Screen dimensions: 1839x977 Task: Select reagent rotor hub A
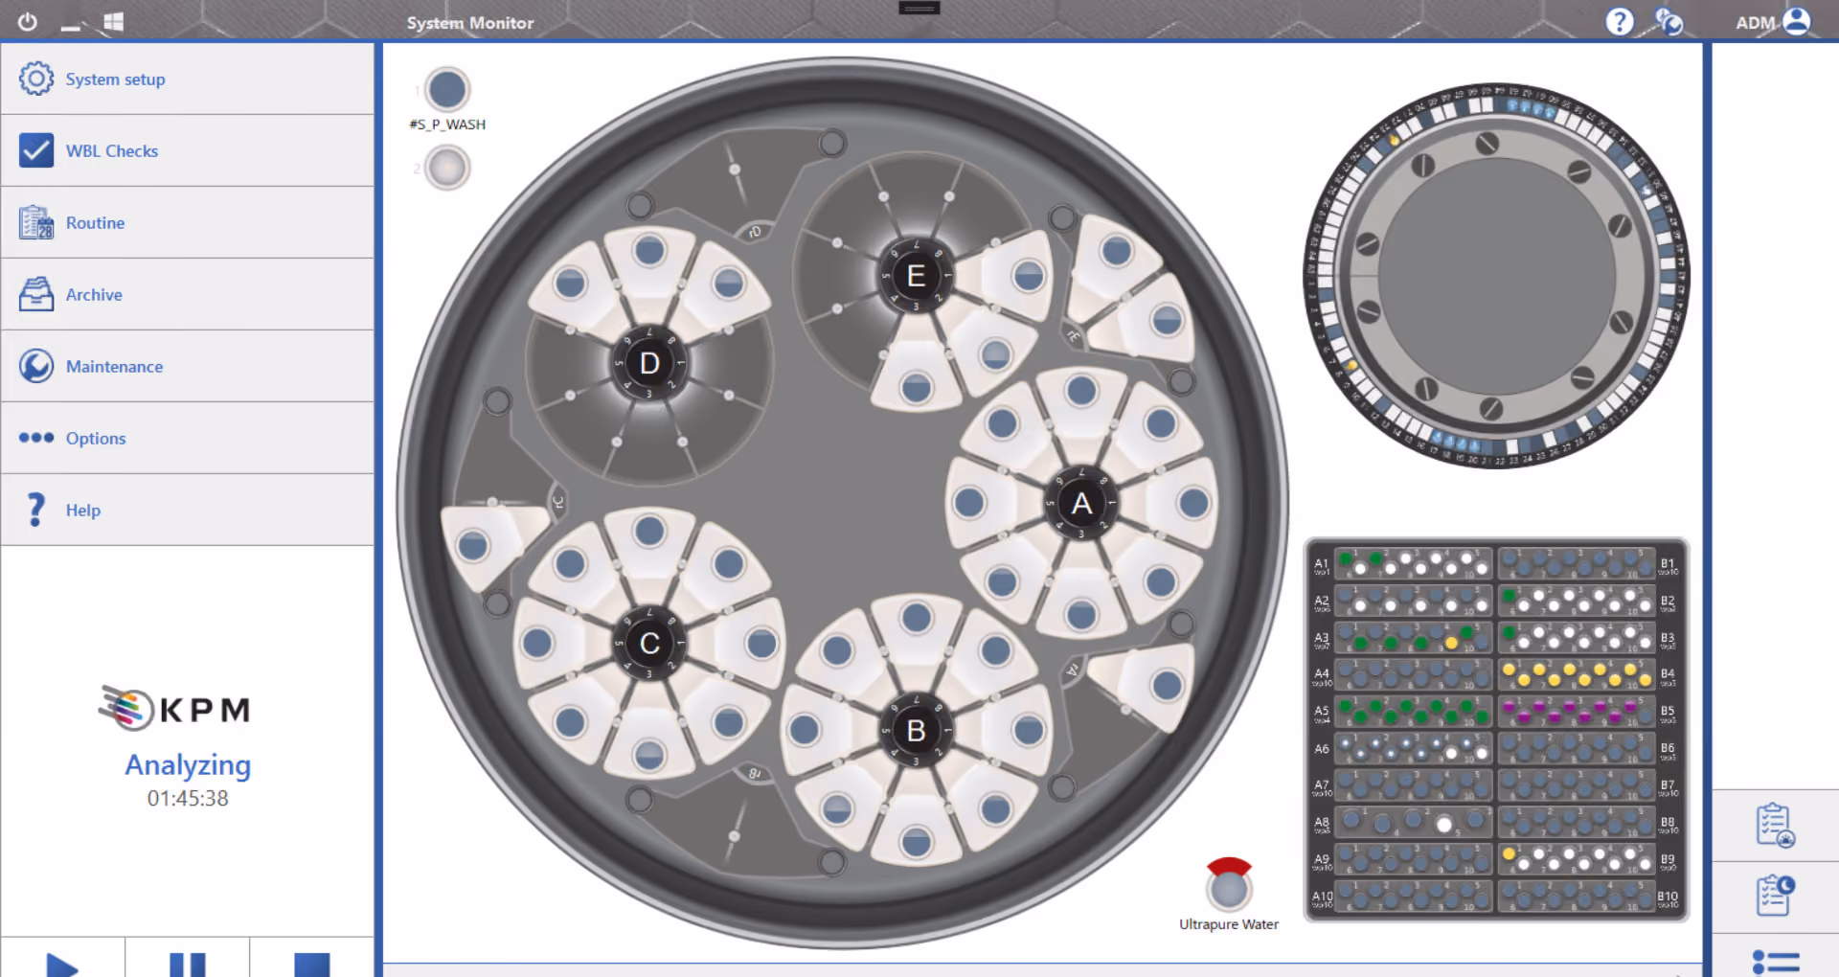point(1081,503)
